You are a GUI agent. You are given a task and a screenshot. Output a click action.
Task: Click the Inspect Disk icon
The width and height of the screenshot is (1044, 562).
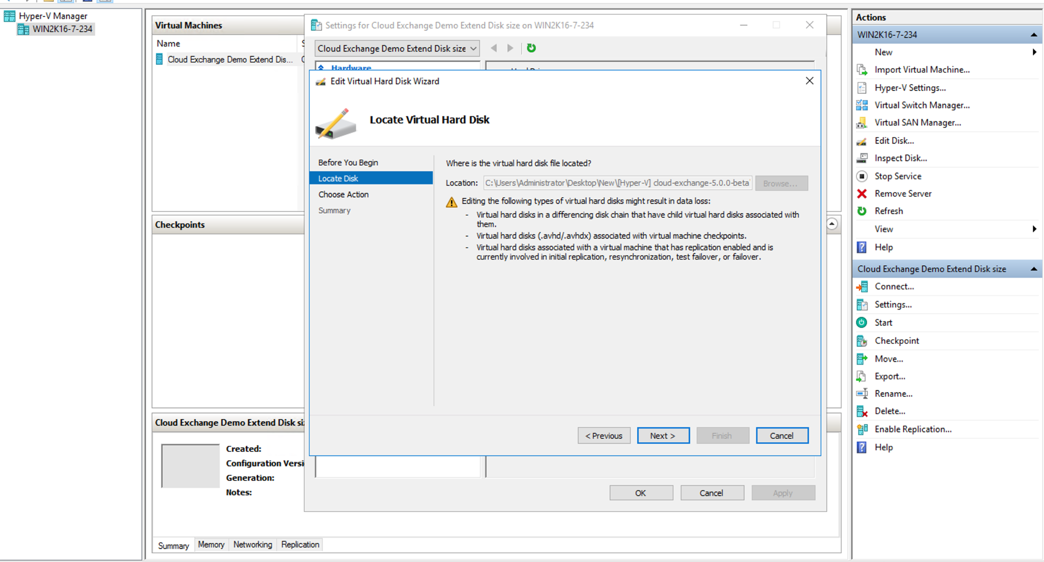862,158
